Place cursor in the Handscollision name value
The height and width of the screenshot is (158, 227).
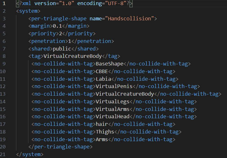pyautogui.click(x=129, y=18)
